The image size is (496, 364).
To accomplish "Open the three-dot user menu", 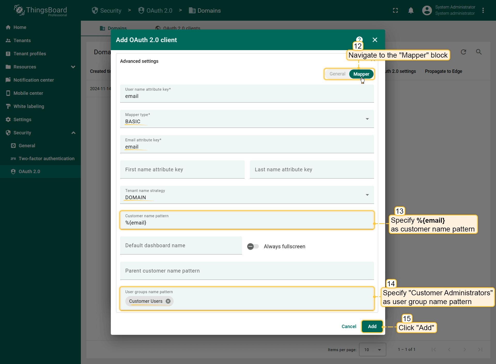I will click(483, 11).
